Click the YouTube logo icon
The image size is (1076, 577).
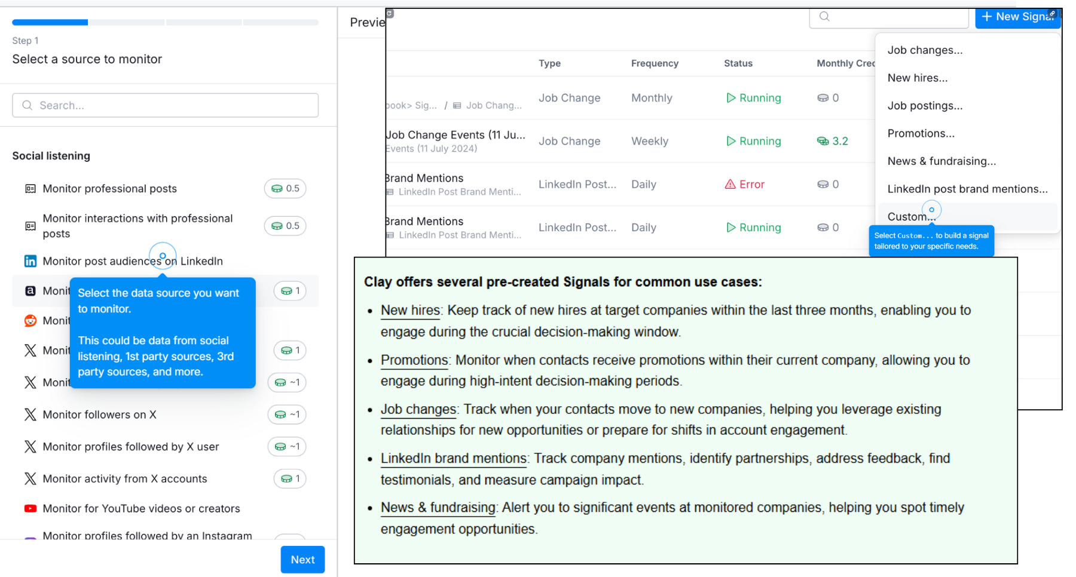[30, 508]
